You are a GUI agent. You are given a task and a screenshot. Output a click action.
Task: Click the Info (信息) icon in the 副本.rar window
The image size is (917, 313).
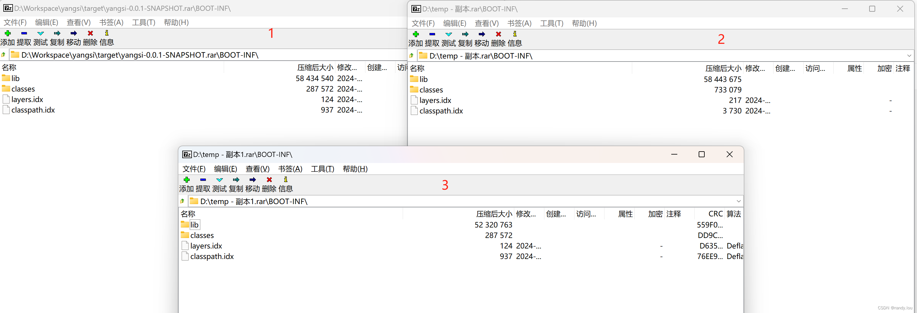point(515,35)
